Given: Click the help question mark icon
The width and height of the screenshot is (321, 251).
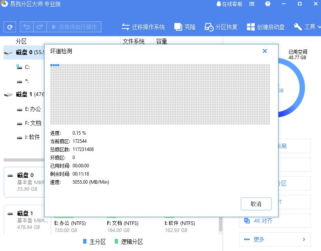Looking at the screenshot, I should pyautogui.click(x=268, y=4).
